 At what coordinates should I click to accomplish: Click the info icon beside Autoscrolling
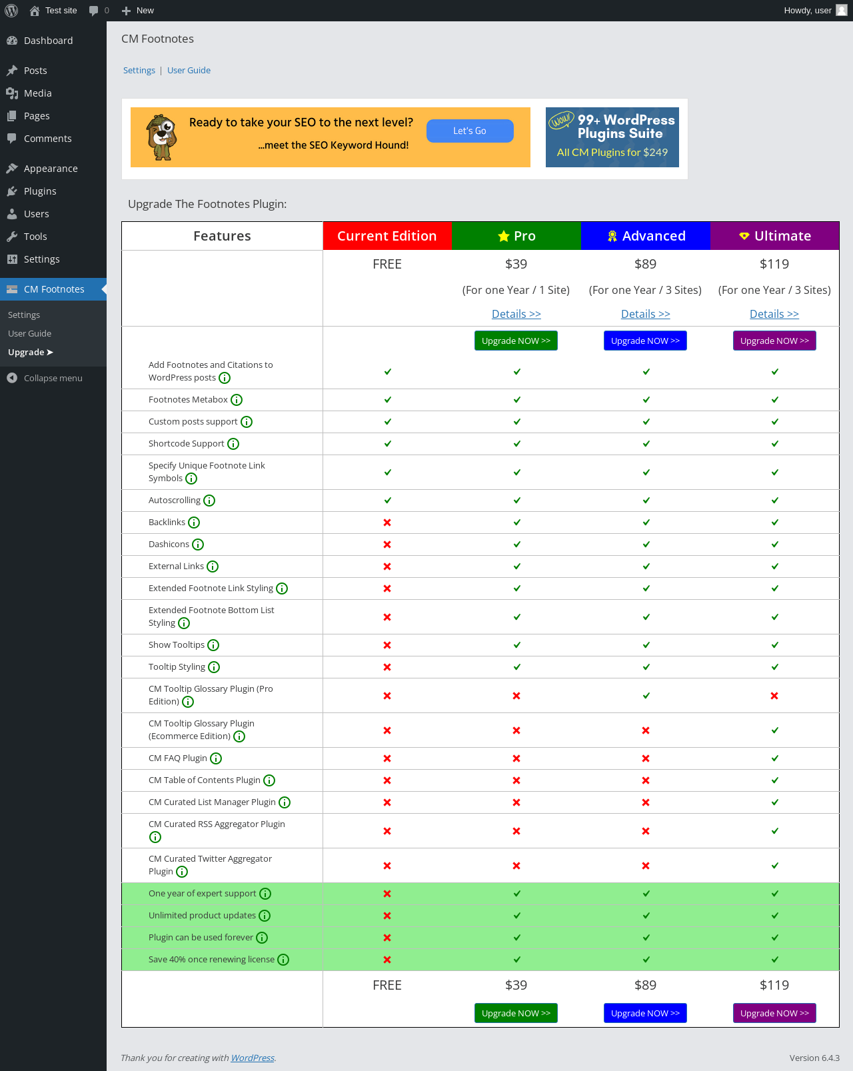coord(209,501)
